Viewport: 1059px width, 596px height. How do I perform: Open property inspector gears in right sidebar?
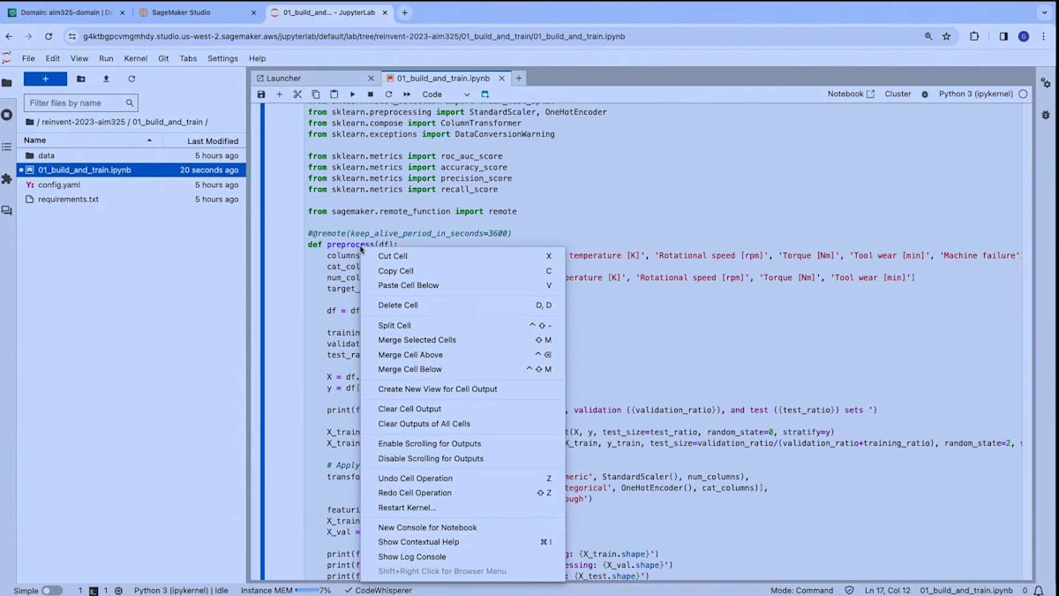pyautogui.click(x=1046, y=82)
